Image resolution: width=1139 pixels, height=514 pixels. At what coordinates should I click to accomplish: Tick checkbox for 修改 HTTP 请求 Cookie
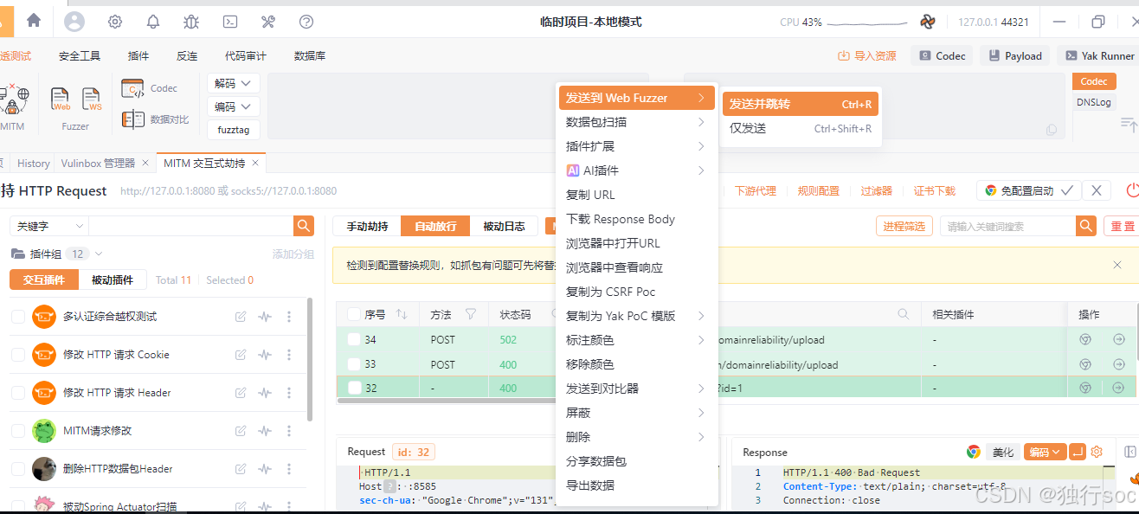point(17,355)
